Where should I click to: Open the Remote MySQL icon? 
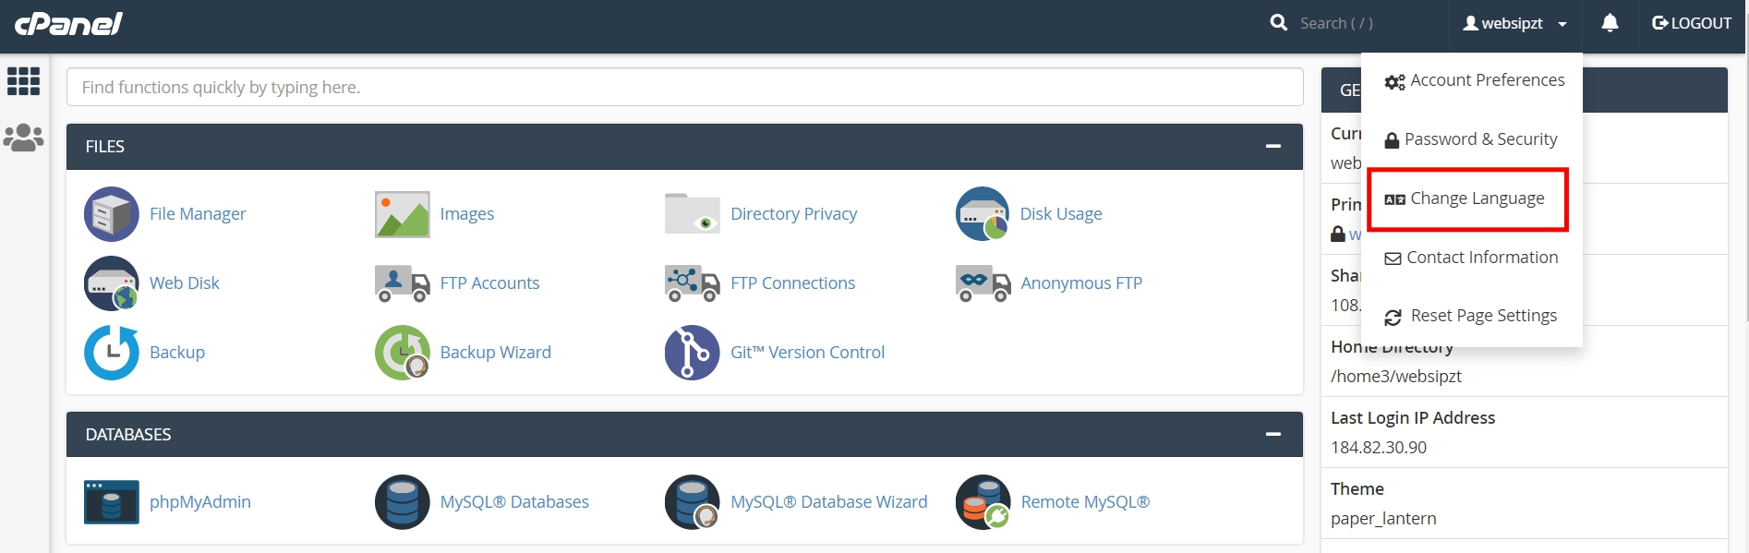(x=983, y=502)
